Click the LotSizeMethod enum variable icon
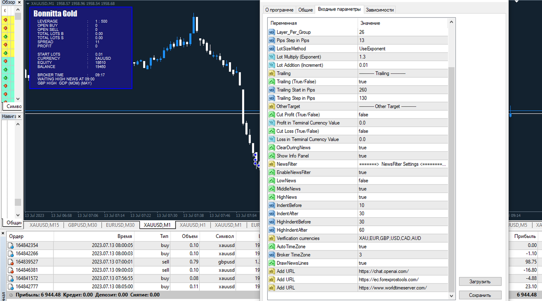The height and width of the screenshot is (301, 542). pyautogui.click(x=271, y=49)
